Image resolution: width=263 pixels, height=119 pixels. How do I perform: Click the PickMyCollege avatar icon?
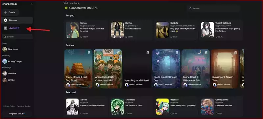(5, 61)
